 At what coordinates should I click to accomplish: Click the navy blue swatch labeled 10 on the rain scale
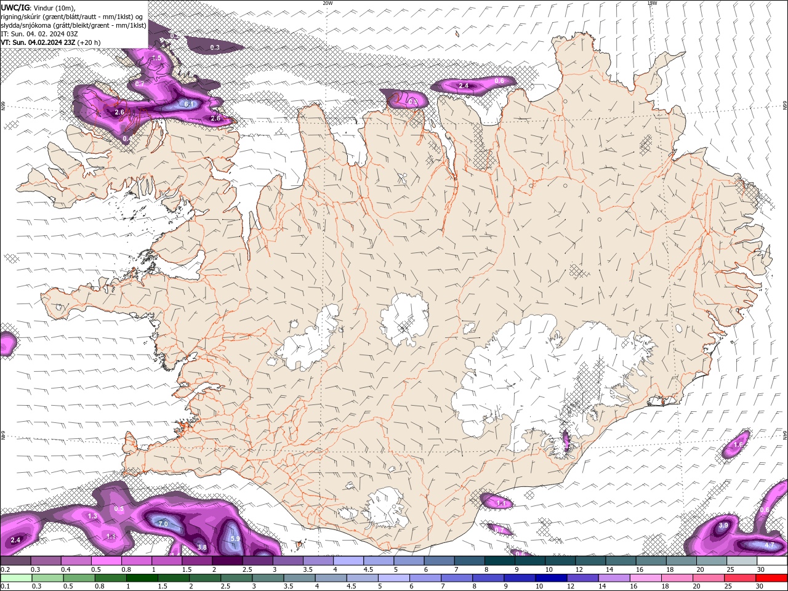click(x=550, y=578)
